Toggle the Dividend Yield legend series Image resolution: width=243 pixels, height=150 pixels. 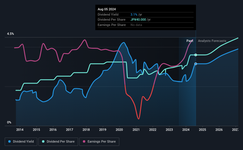pos(21,141)
